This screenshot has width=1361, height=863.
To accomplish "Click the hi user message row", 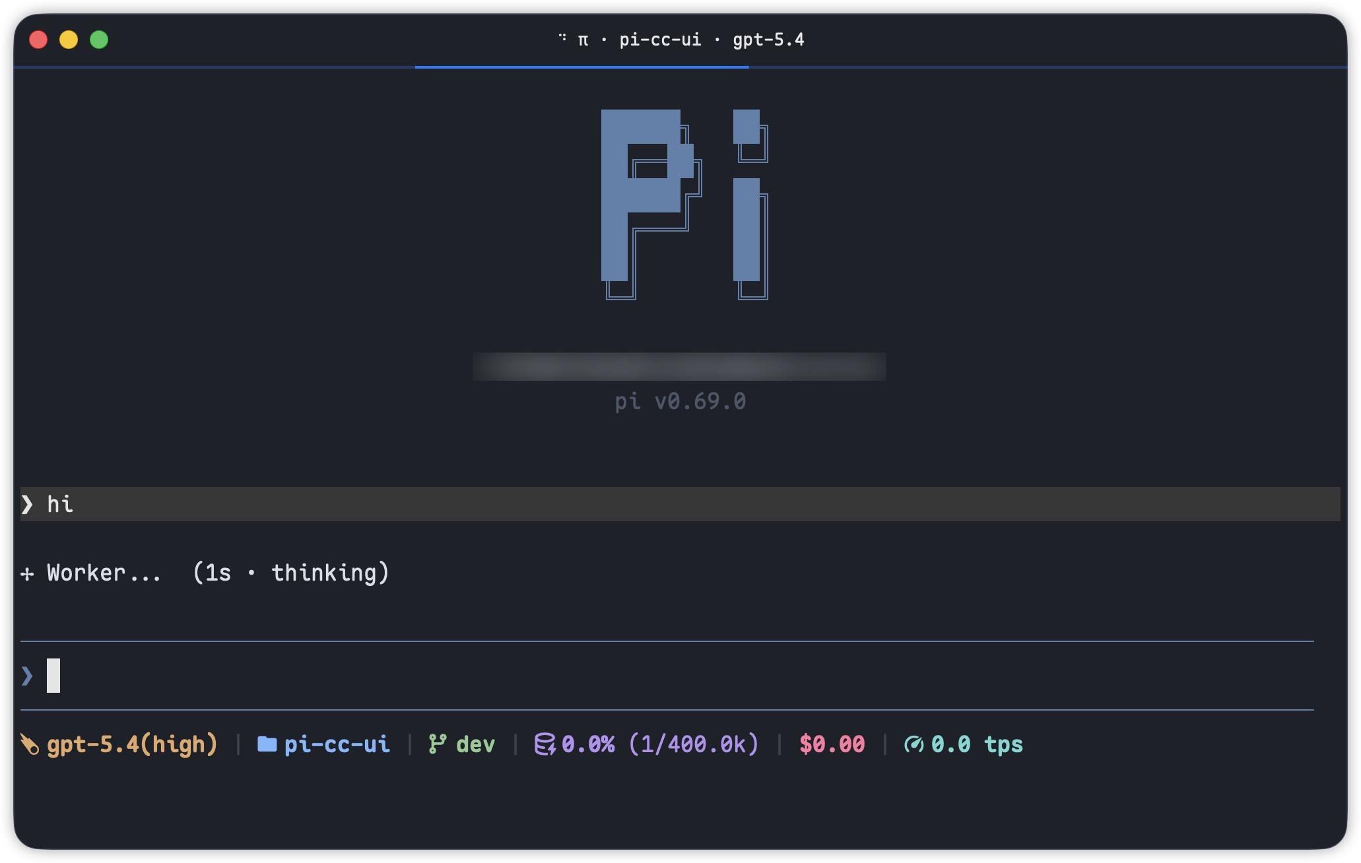I will (680, 504).
